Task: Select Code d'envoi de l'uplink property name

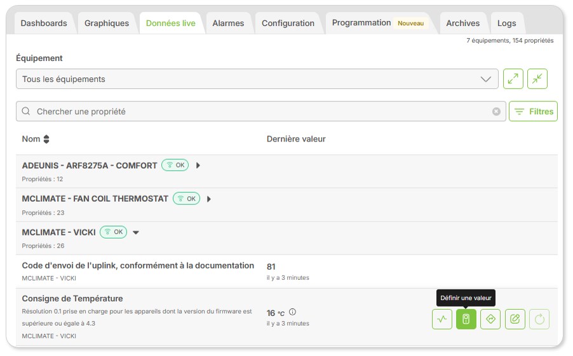Action: pos(138,265)
